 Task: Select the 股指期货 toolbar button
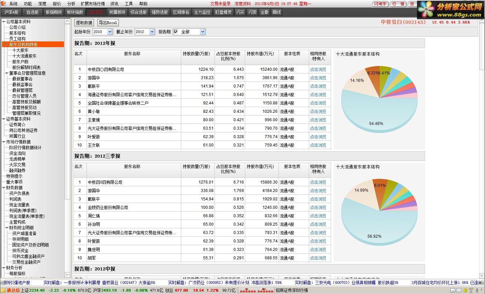(x=54, y=12)
